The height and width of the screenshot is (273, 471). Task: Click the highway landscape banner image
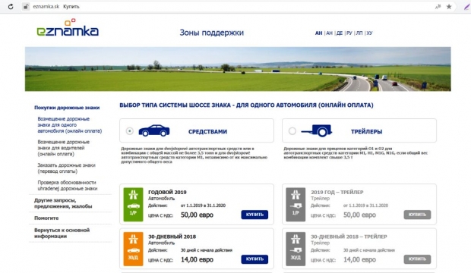238,69
